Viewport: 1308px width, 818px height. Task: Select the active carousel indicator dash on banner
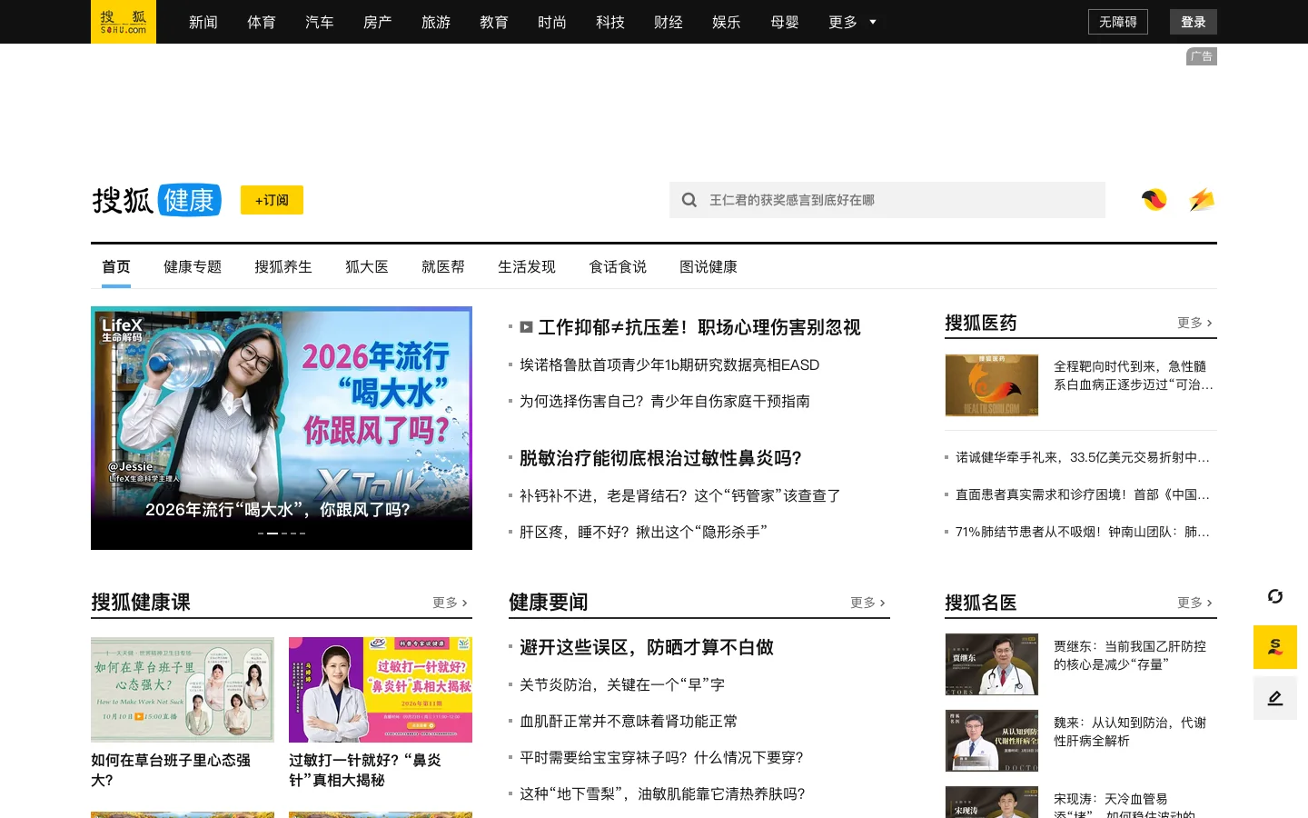point(272,534)
